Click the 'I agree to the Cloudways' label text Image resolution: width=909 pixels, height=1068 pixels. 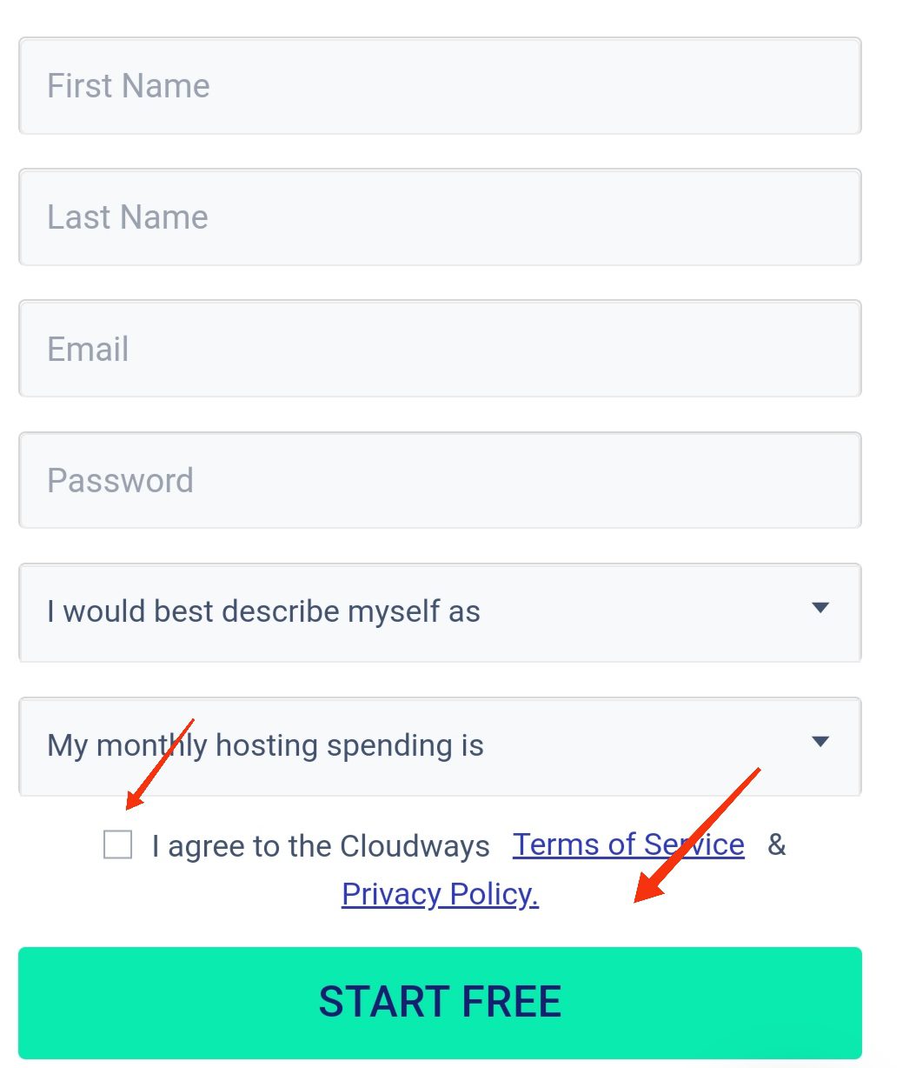321,846
